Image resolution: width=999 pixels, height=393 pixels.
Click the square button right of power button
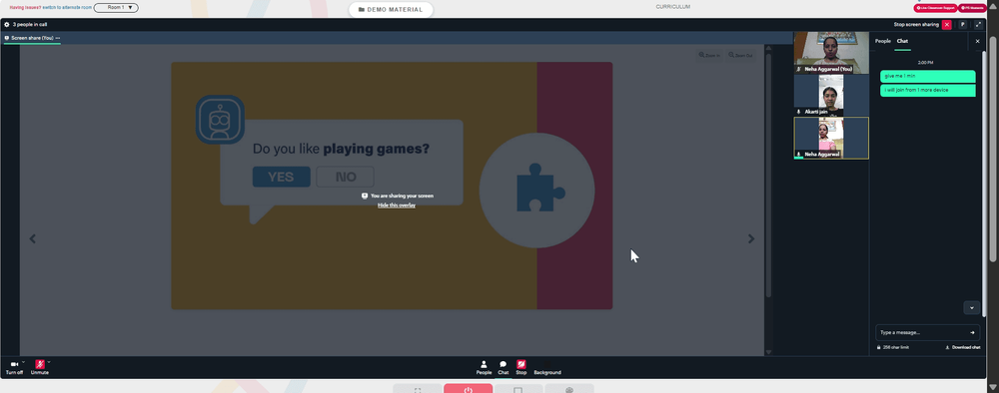click(518, 389)
